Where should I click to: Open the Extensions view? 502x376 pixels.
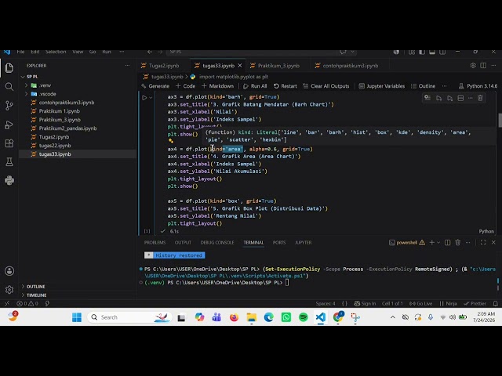(9, 143)
